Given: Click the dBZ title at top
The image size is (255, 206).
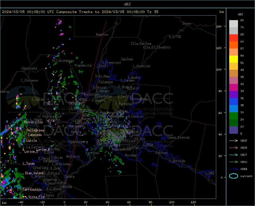Looking at the screenshot, I should [127, 4].
